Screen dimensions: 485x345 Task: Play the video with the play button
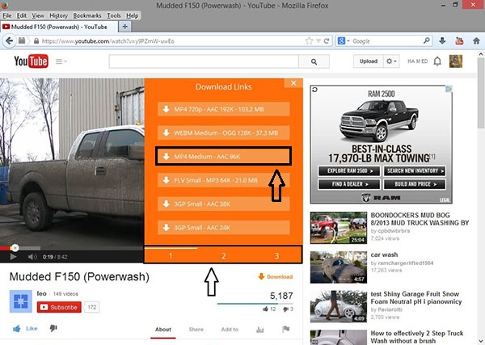(x=13, y=257)
